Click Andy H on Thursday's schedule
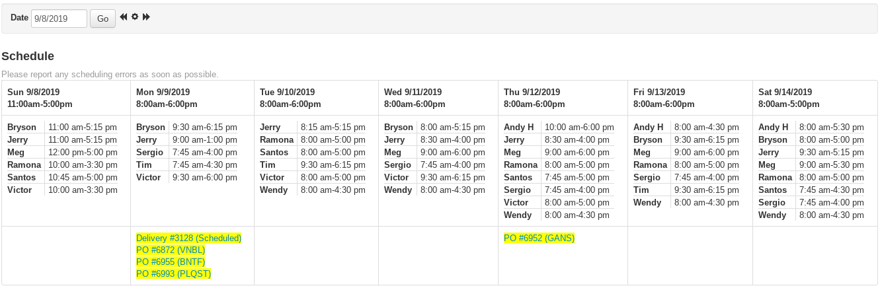The image size is (884, 294). (x=518, y=127)
